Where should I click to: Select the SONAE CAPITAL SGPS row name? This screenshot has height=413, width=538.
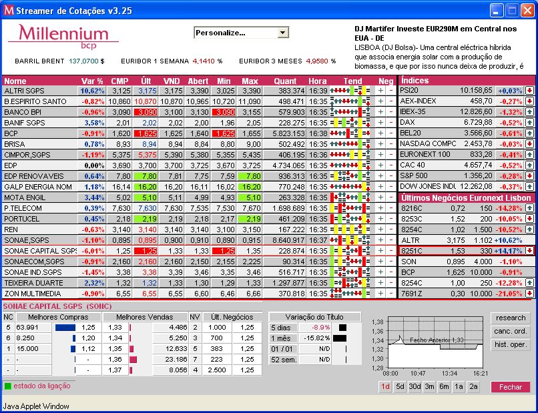(41, 251)
